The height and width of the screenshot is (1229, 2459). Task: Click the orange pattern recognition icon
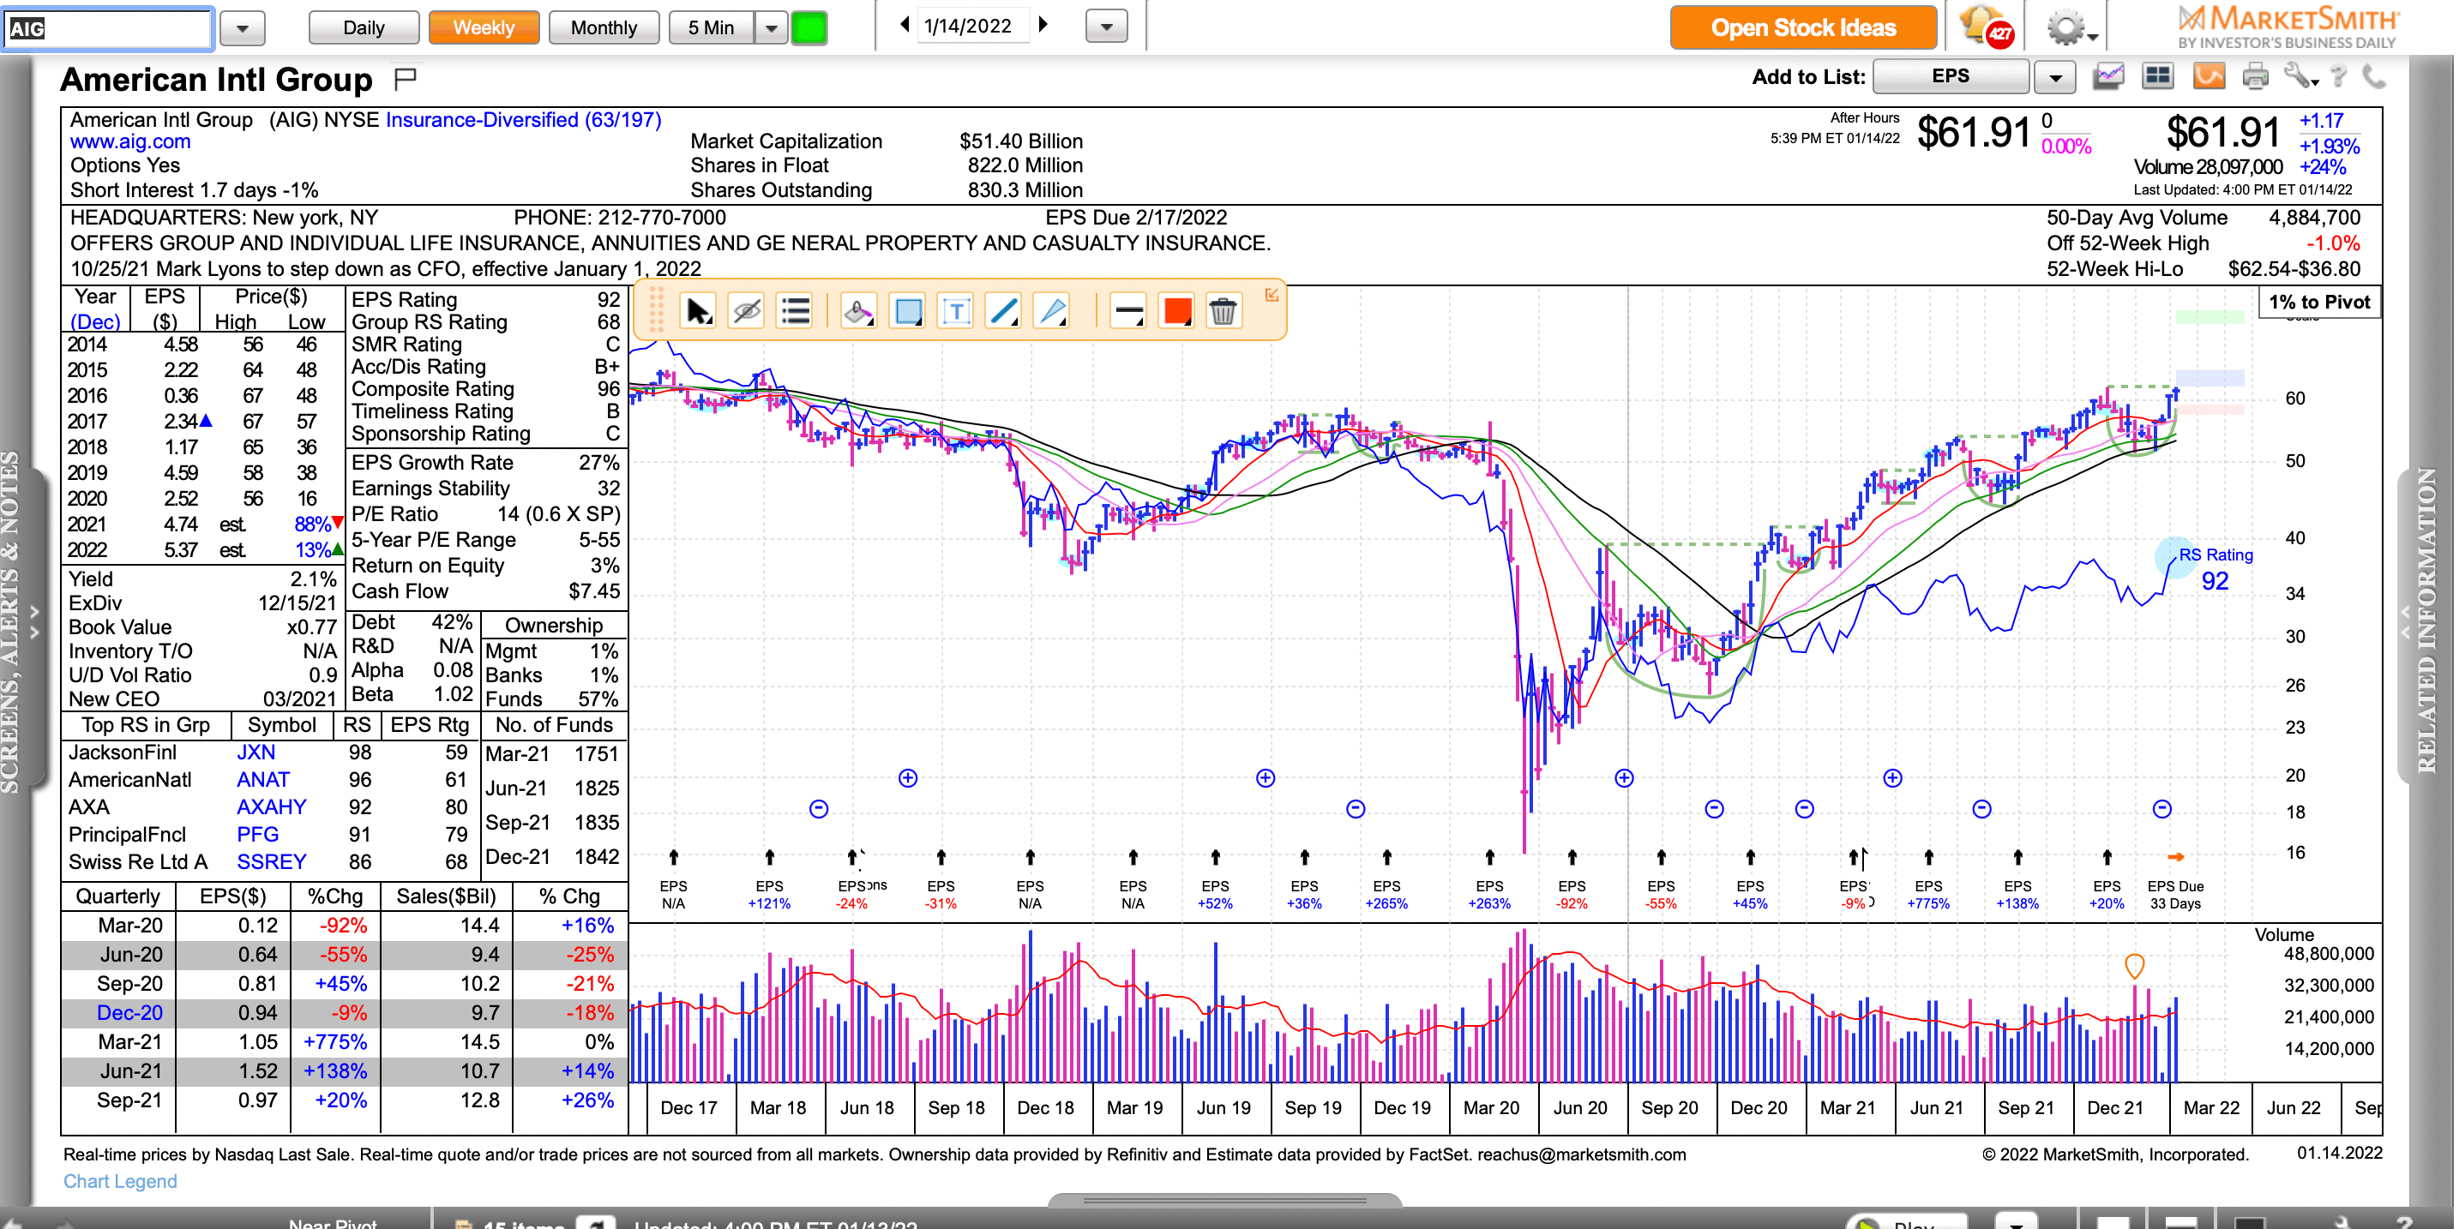click(2209, 76)
